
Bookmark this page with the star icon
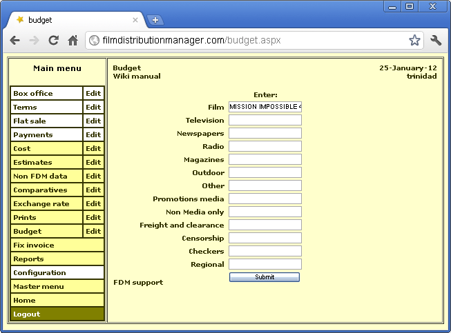point(414,41)
